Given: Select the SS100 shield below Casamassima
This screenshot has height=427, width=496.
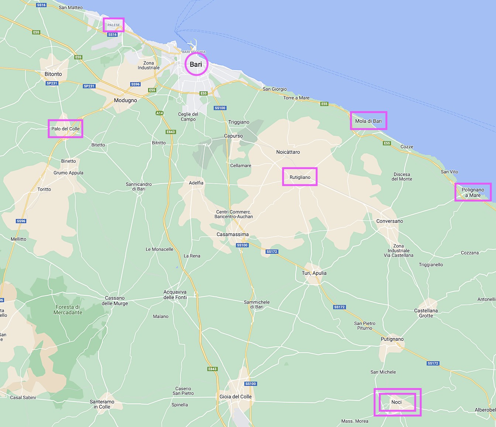Looking at the screenshot, I should pos(242,245).
